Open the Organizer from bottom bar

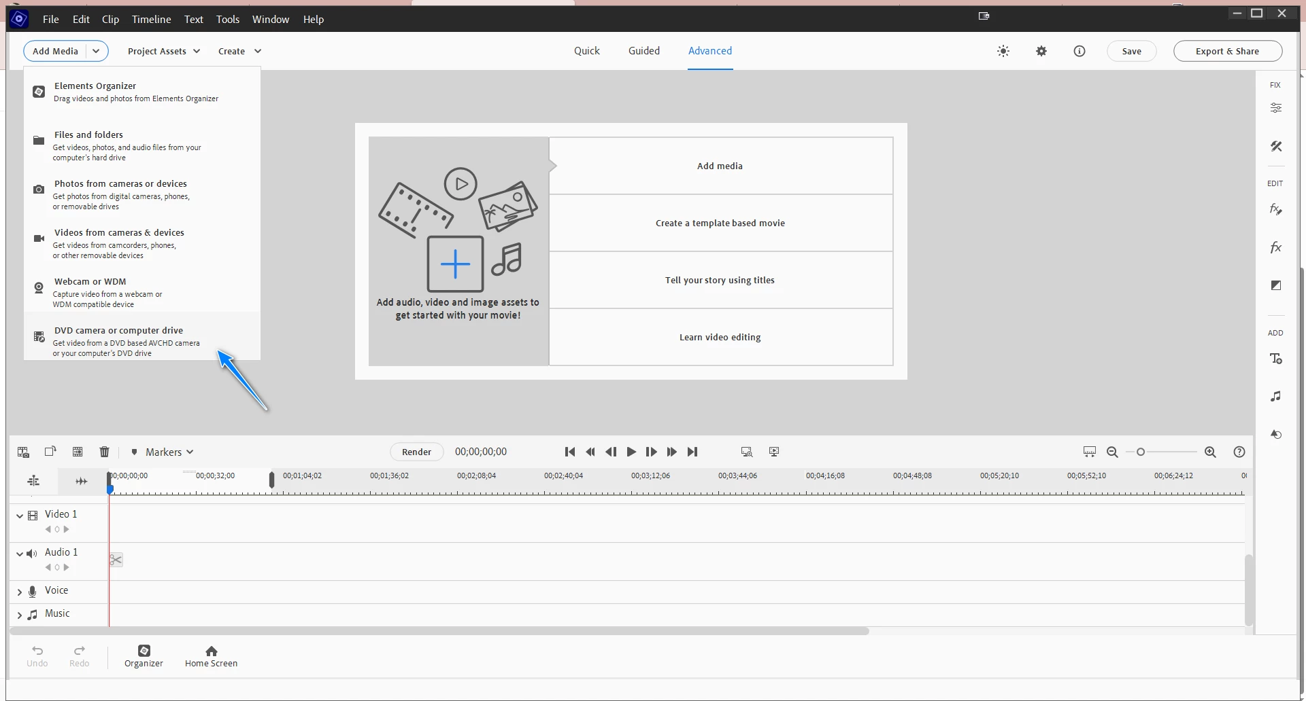144,656
